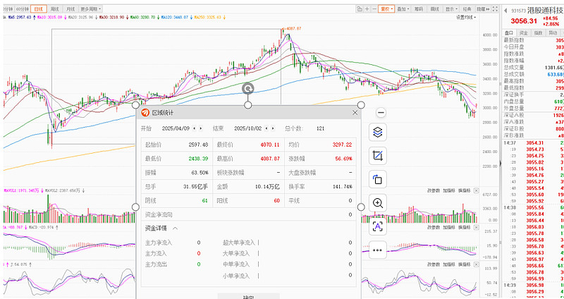Go back with the arrow beside 931573
The height and width of the screenshot is (299, 564).
tap(505, 11)
